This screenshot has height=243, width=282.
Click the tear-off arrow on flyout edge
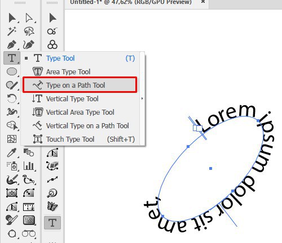pyautogui.click(x=142, y=98)
